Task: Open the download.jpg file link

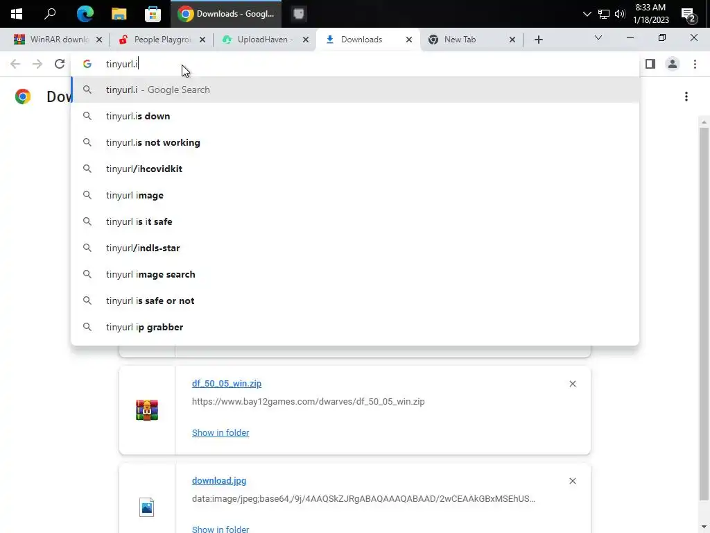Action: tap(219, 480)
